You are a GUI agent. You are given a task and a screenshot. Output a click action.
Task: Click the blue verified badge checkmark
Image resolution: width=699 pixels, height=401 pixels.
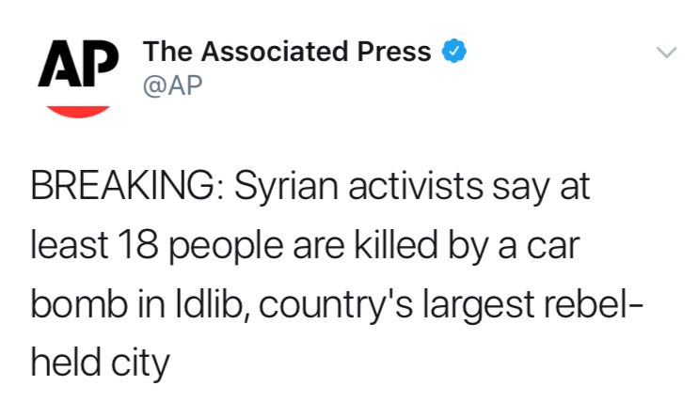click(453, 51)
